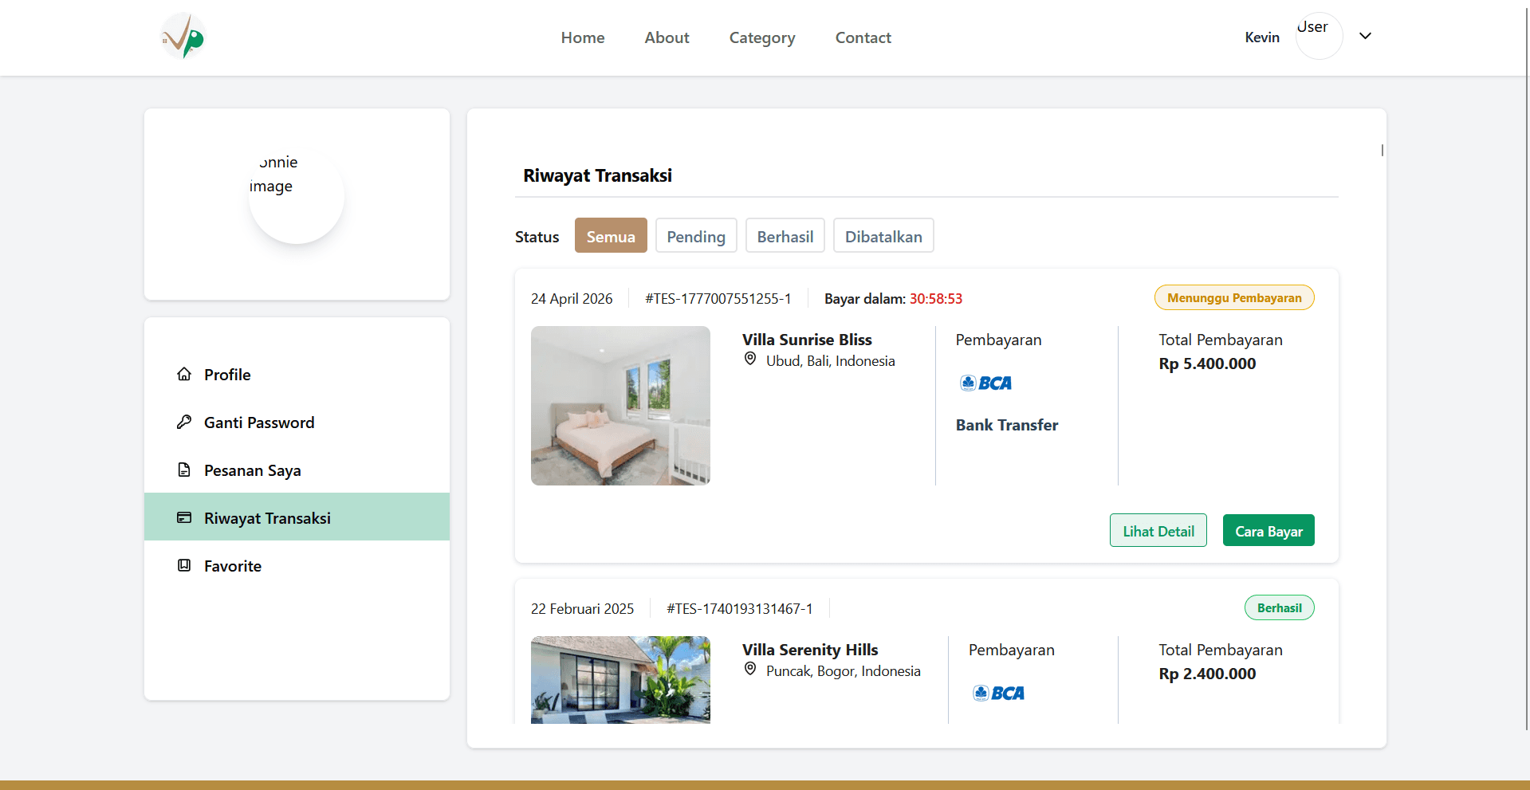The height and width of the screenshot is (790, 1530).
Task: Click the BCA logo in Villa Serenity Hills card
Action: 998,694
